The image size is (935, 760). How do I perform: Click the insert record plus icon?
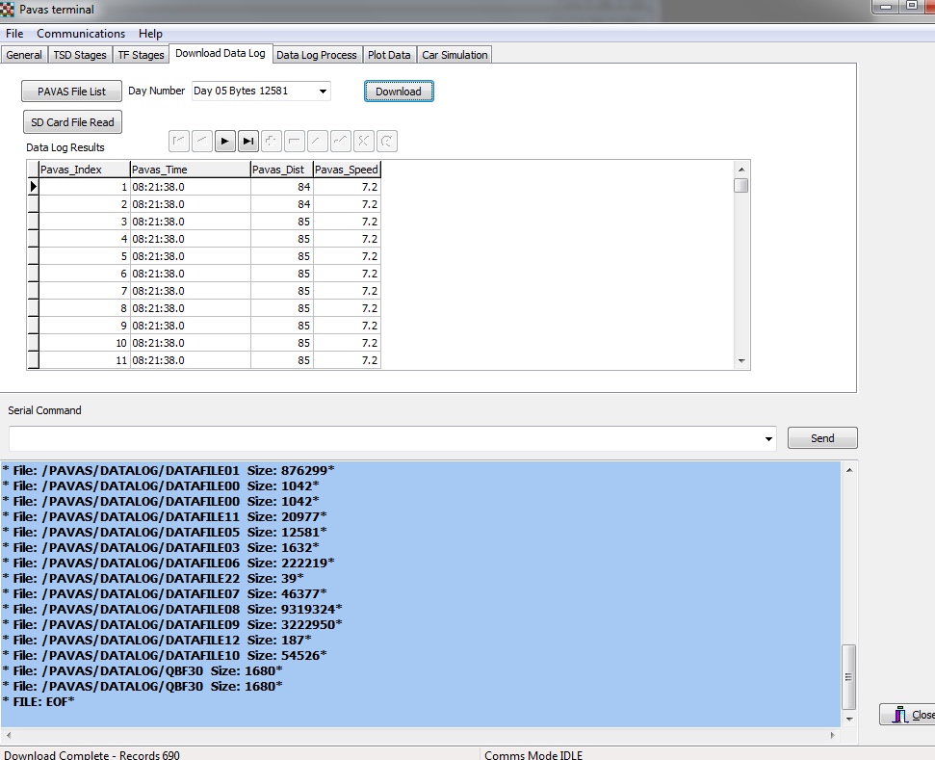271,142
